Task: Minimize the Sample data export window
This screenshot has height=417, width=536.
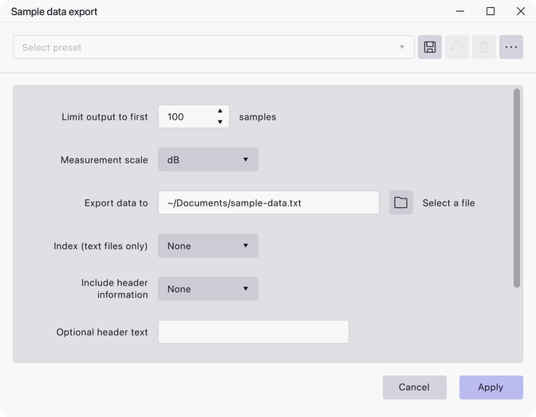Action: (x=460, y=11)
